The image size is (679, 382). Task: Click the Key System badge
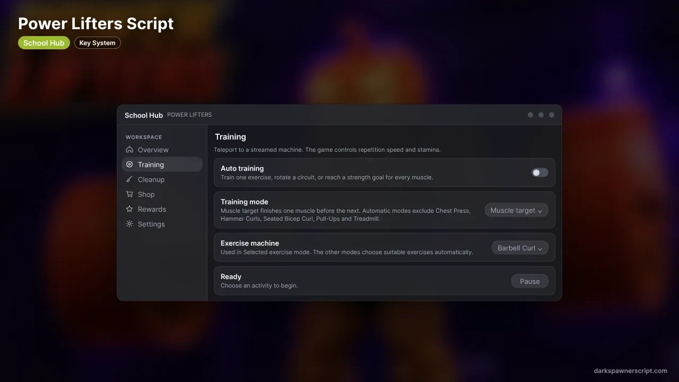pyautogui.click(x=98, y=43)
